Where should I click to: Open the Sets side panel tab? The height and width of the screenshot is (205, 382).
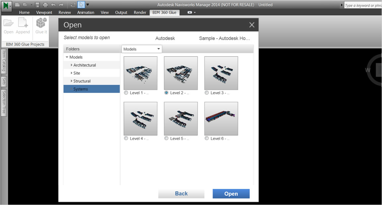[4, 81]
